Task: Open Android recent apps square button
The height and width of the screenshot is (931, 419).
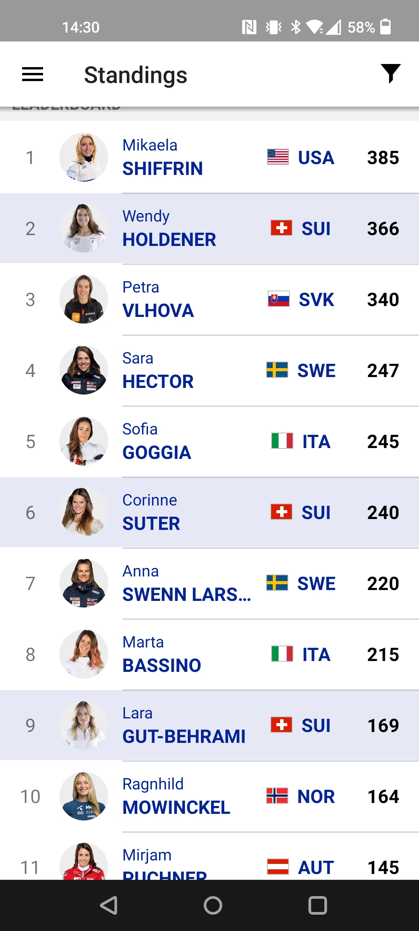Action: [x=318, y=905]
